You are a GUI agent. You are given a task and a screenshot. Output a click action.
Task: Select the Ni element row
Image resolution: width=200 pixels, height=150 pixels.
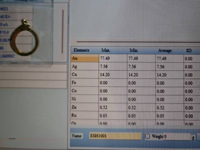click(x=85, y=99)
